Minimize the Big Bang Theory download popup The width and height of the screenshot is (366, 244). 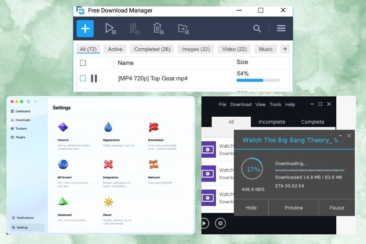[340, 136]
